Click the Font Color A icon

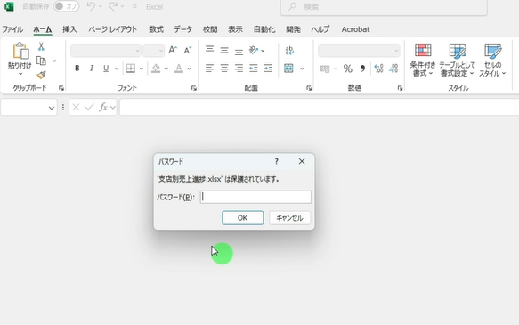click(179, 69)
